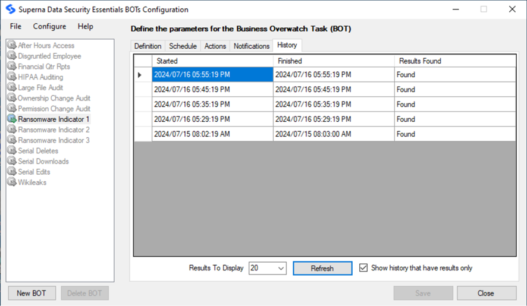Image resolution: width=527 pixels, height=306 pixels.
Task: Click the Superna logo in title bar
Action: (x=11, y=9)
